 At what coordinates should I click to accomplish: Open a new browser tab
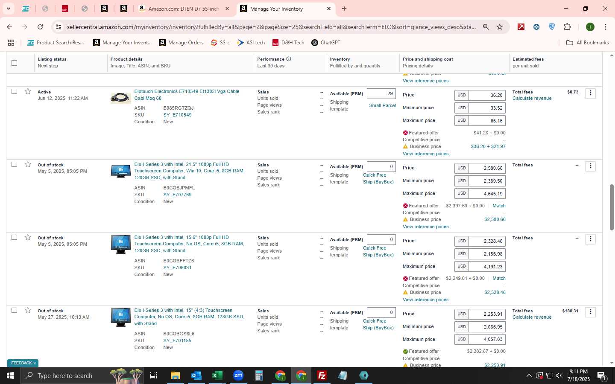[344, 9]
